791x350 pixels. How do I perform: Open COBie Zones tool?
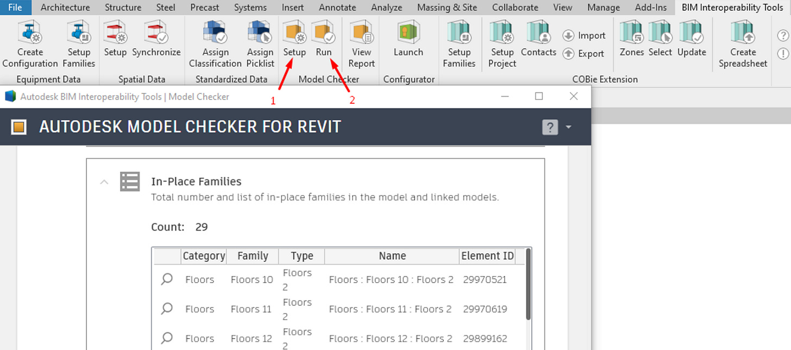(632, 39)
